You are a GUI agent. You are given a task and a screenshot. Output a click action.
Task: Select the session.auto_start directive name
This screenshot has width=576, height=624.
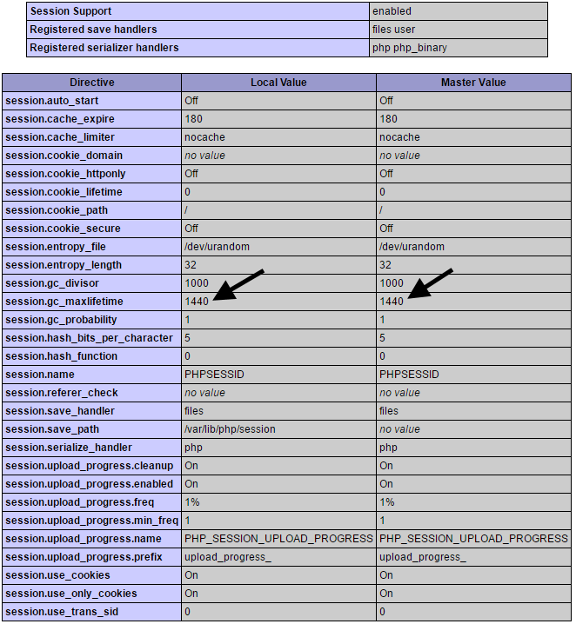(x=52, y=101)
